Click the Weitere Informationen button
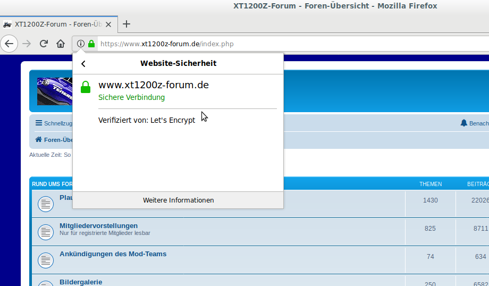 [178, 200]
